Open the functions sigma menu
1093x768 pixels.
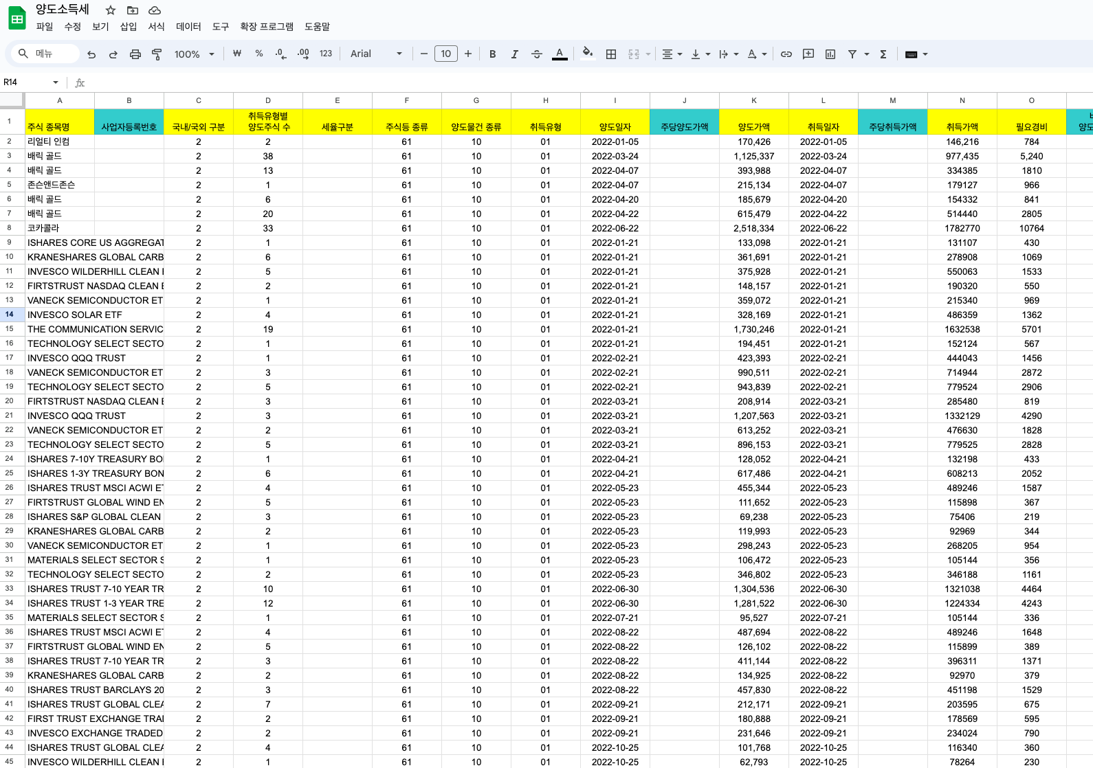click(x=883, y=54)
